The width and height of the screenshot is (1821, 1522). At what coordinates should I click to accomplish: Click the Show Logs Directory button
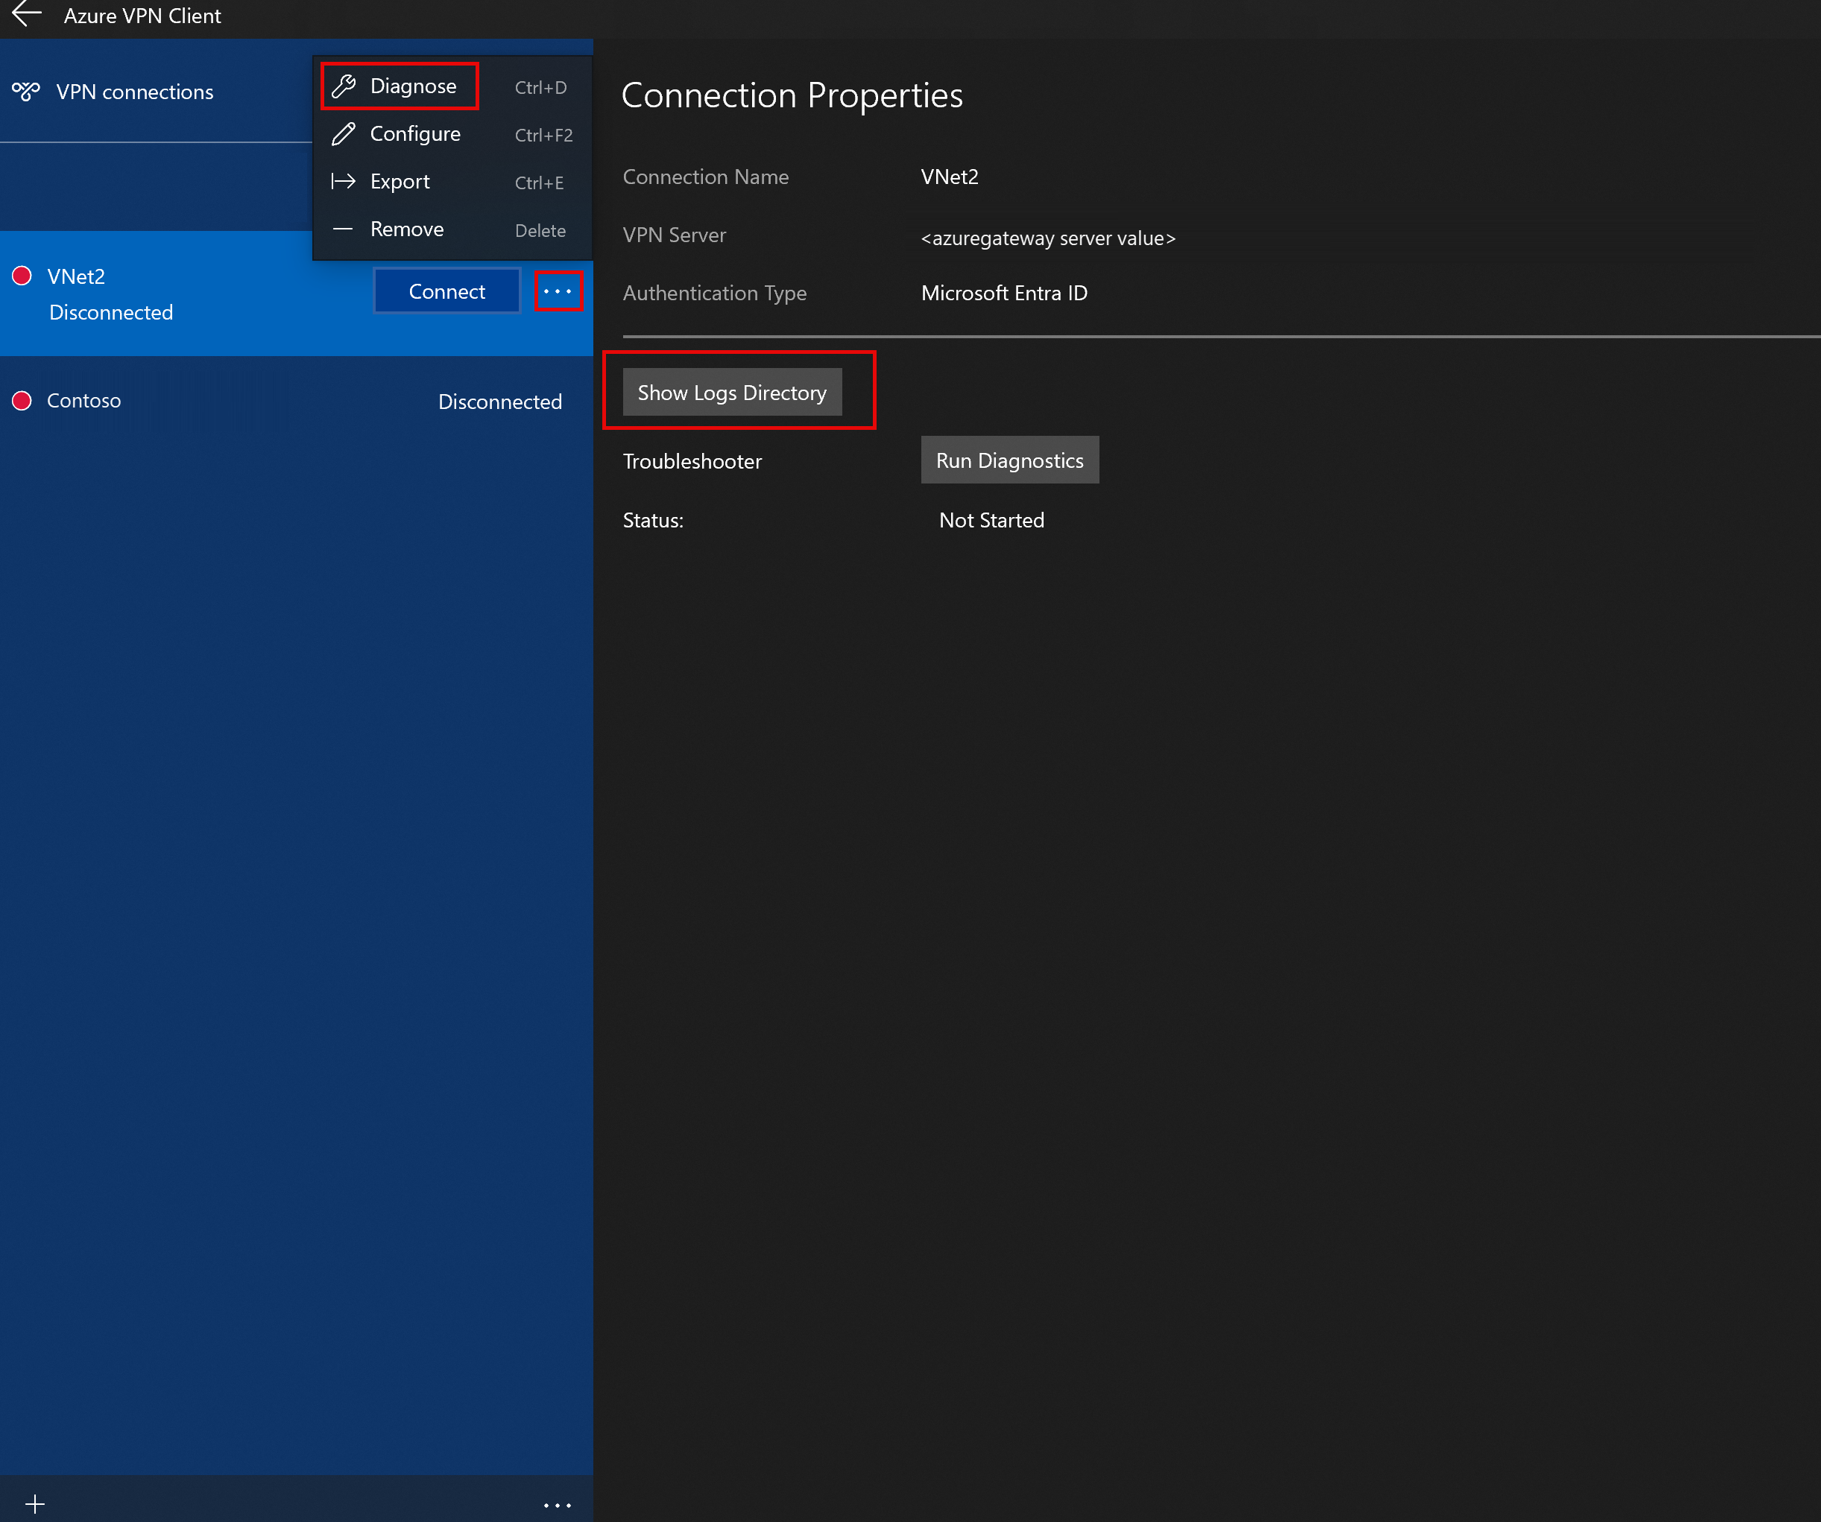[x=731, y=393]
